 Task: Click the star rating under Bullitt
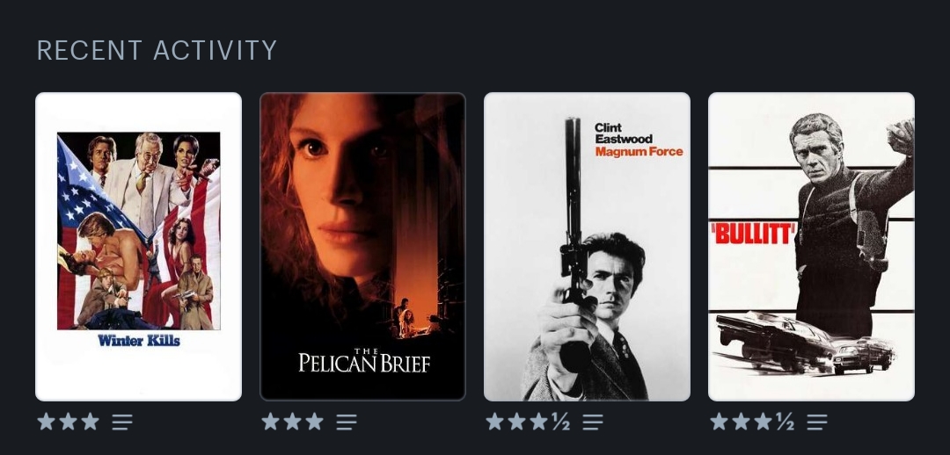coord(752,422)
